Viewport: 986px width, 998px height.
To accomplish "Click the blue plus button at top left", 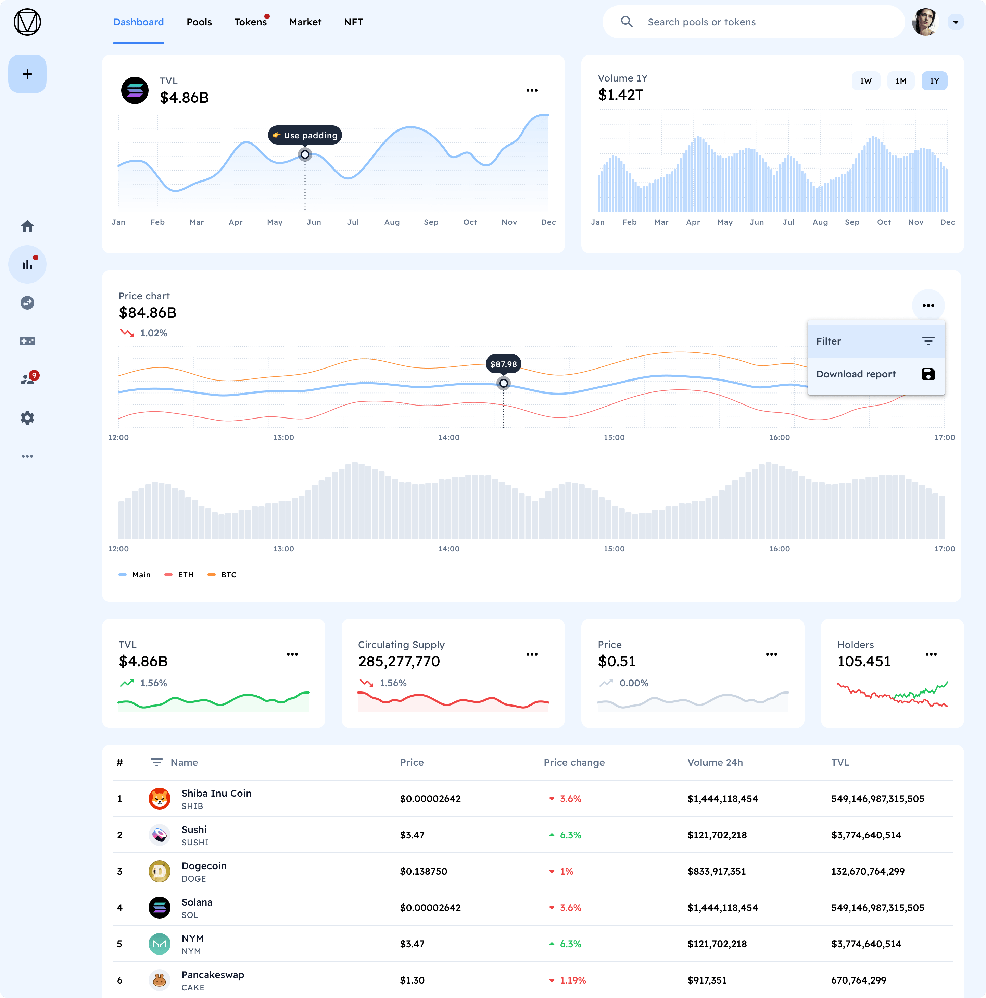I will (27, 74).
